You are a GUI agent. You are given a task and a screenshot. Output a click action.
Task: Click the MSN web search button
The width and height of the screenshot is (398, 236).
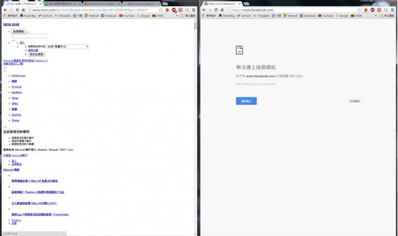pyautogui.click(x=19, y=32)
